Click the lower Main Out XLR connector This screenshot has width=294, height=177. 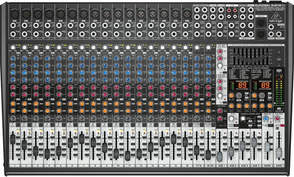(x=261, y=34)
